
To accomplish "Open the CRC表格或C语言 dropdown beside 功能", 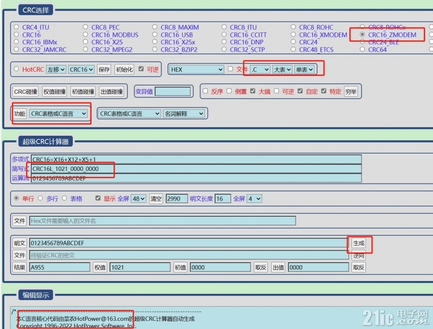I will [58, 114].
